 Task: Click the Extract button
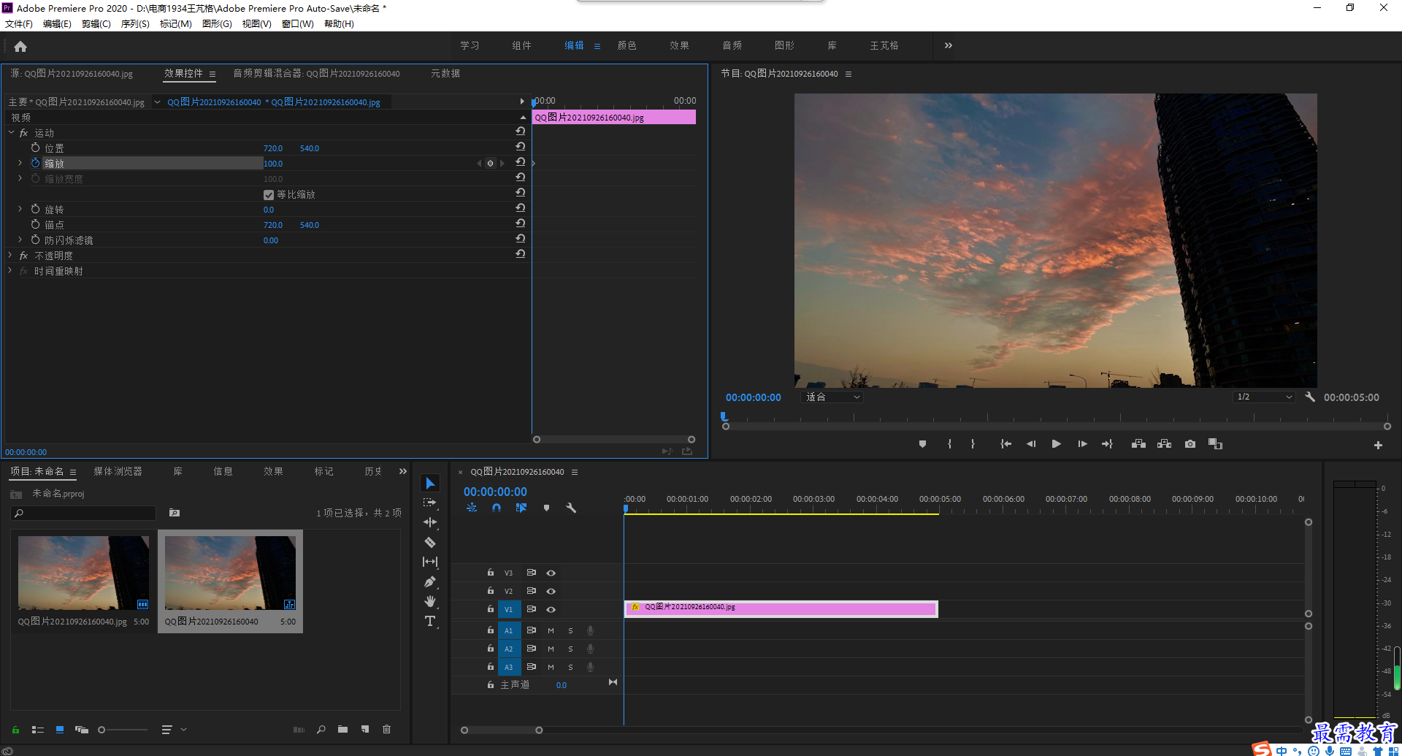click(1164, 444)
